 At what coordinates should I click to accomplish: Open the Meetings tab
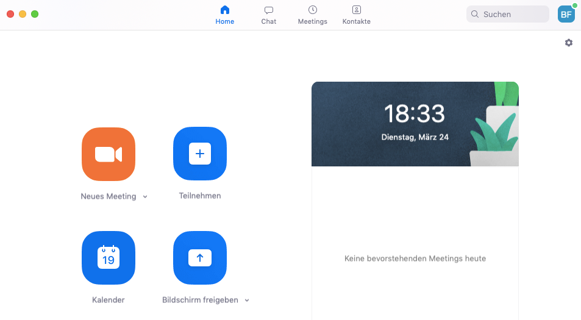pos(312,15)
